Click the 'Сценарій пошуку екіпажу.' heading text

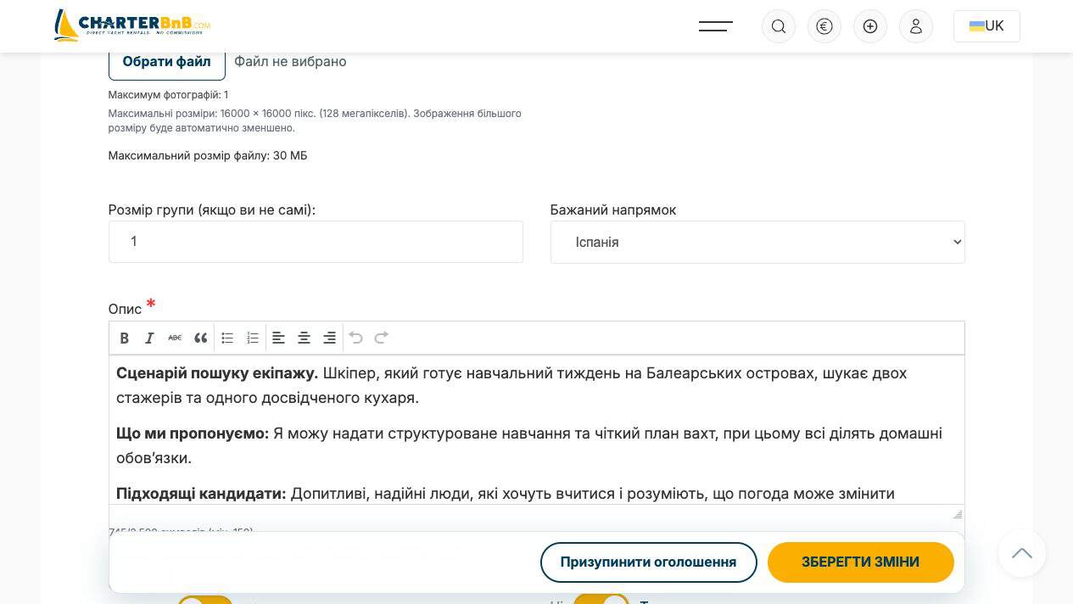(x=217, y=373)
